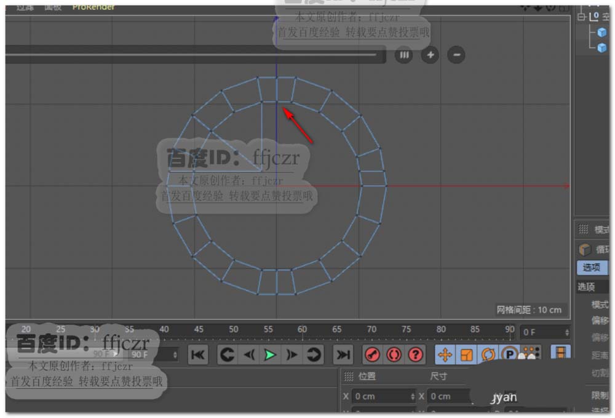615x418 pixels.
Task: Open the 面板 viewport menu
Action: [53, 7]
